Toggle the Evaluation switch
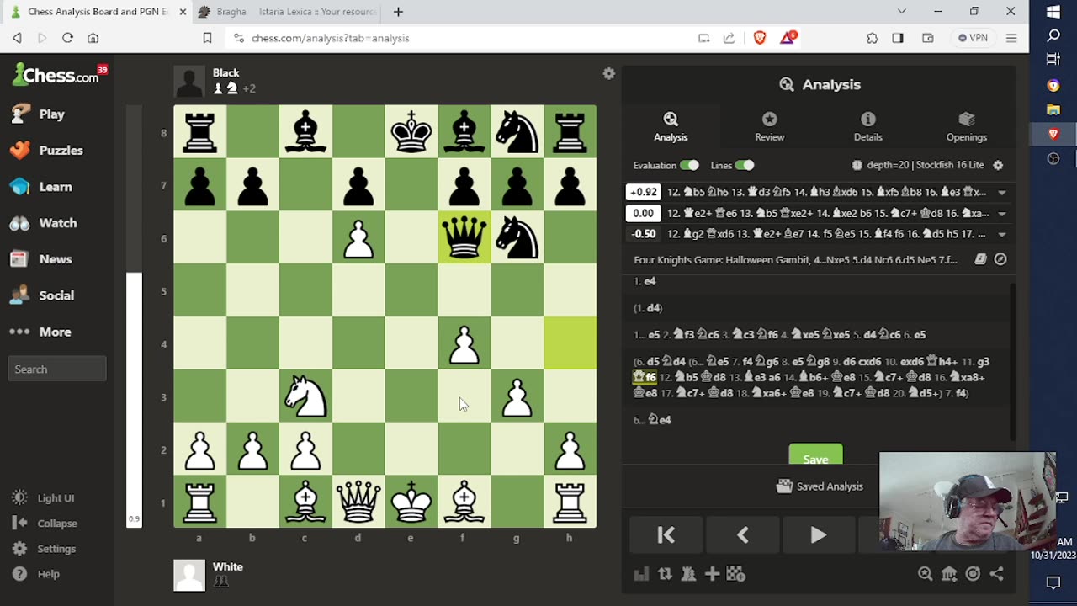 tap(689, 165)
